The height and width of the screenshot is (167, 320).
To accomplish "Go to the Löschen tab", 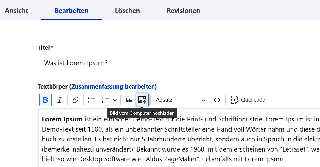I will 127,11.
